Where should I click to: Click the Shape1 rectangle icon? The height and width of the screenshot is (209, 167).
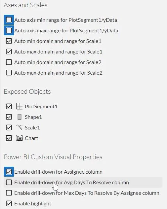20,117
